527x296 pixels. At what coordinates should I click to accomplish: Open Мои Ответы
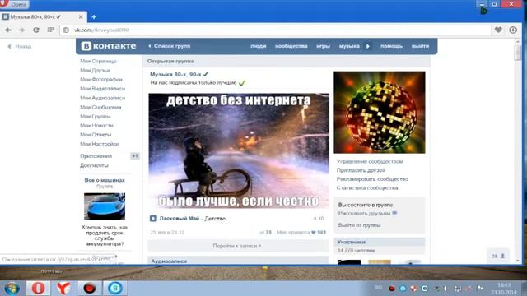[96, 135]
